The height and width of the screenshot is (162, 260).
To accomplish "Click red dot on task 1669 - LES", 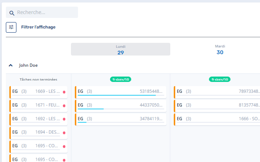I will [64, 92].
